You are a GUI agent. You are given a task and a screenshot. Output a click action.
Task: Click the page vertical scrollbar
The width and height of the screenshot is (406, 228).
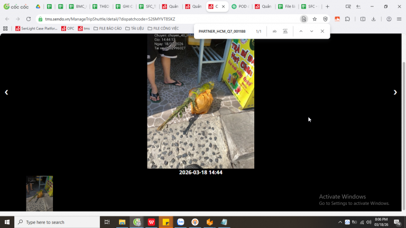coord(404,136)
